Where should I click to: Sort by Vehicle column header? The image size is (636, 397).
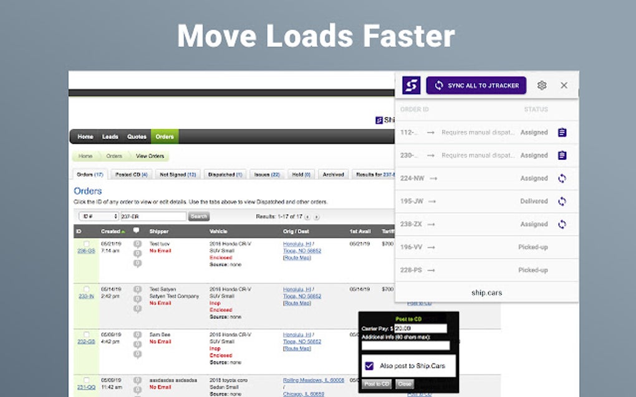coord(218,231)
